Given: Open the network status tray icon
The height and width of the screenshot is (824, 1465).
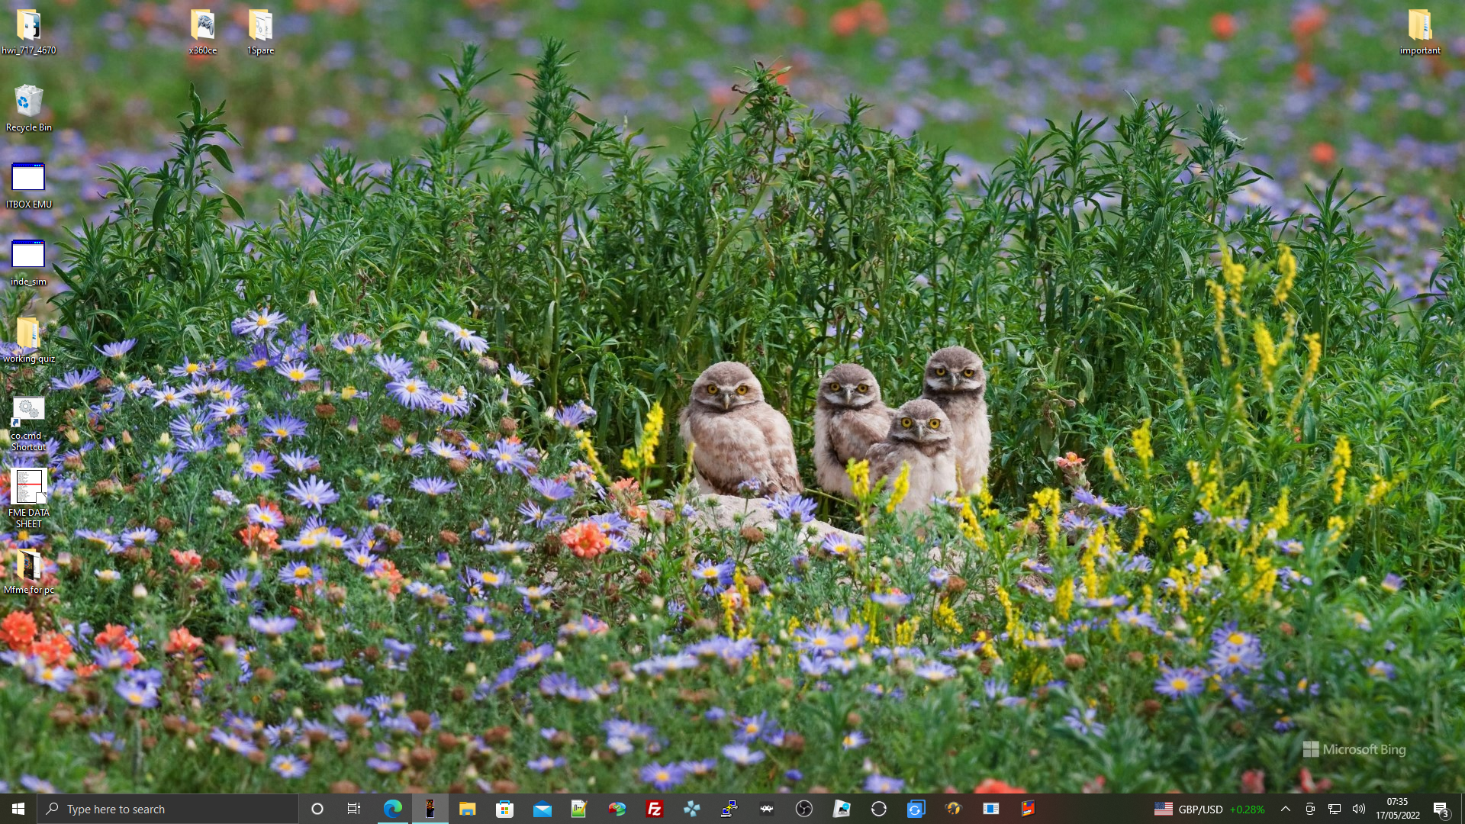Looking at the screenshot, I should coord(1334,809).
